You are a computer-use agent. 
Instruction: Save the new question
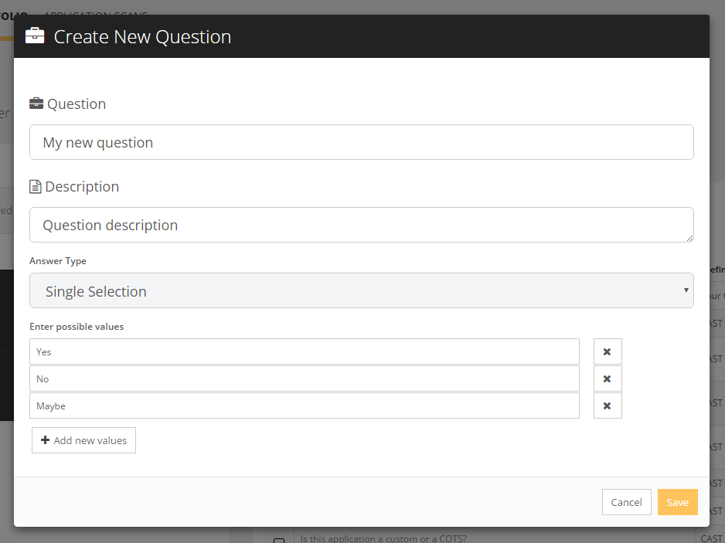click(x=677, y=502)
